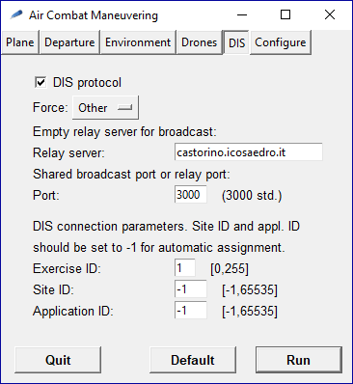This screenshot has height=384, width=353.
Task: Click 'Shared broadcast port or relay port:' text
Action: [x=131, y=175]
